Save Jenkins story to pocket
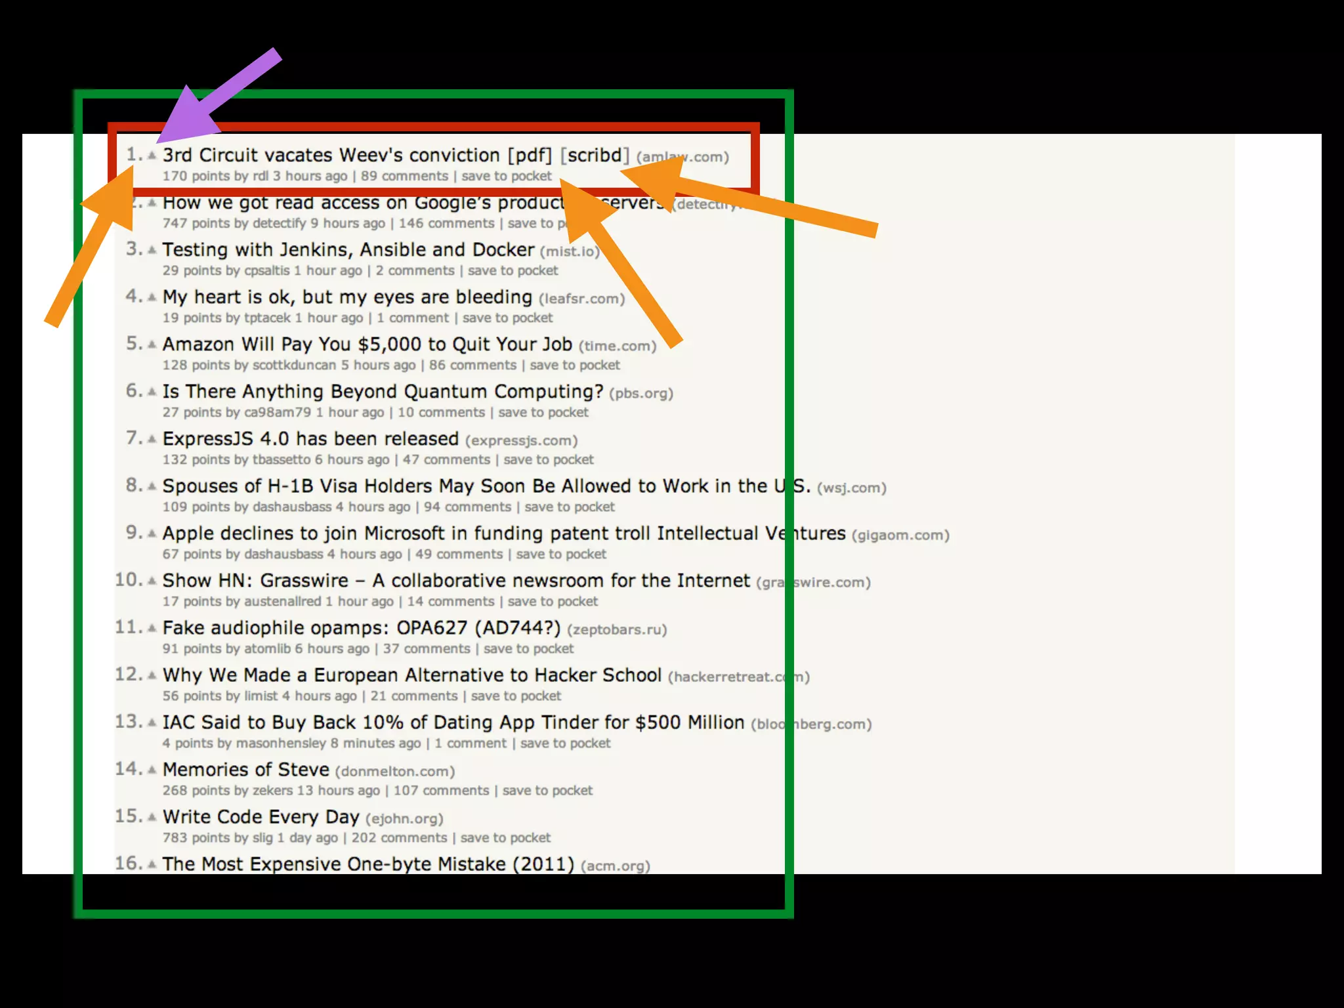The image size is (1344, 1008). [x=513, y=271]
